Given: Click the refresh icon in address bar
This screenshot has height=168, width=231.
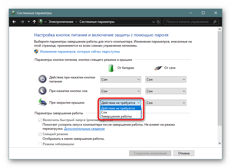Looking at the screenshot, I should point(158,22).
